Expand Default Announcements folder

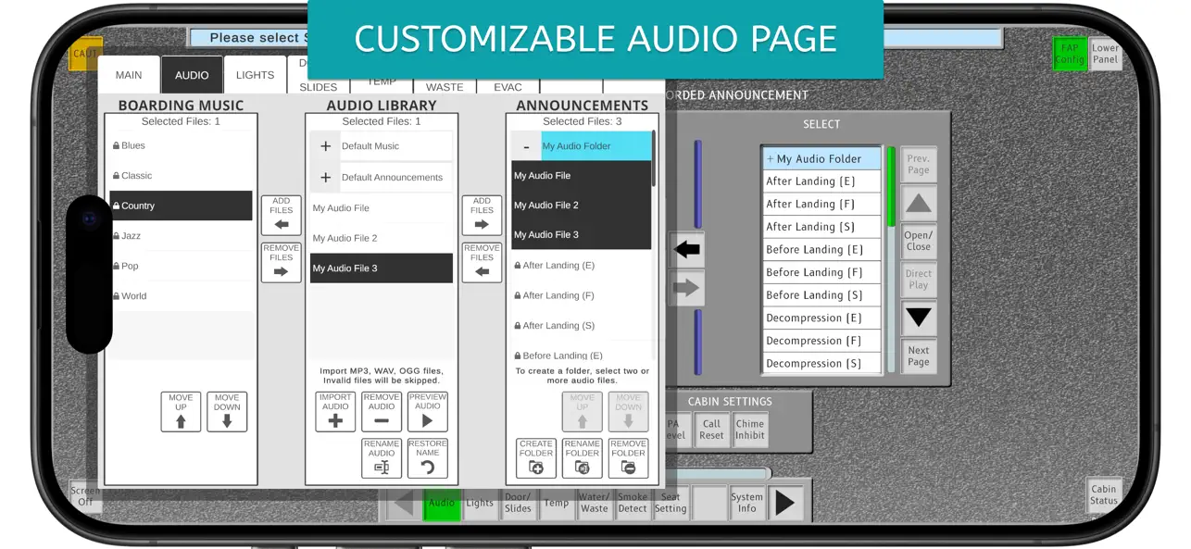click(x=325, y=177)
